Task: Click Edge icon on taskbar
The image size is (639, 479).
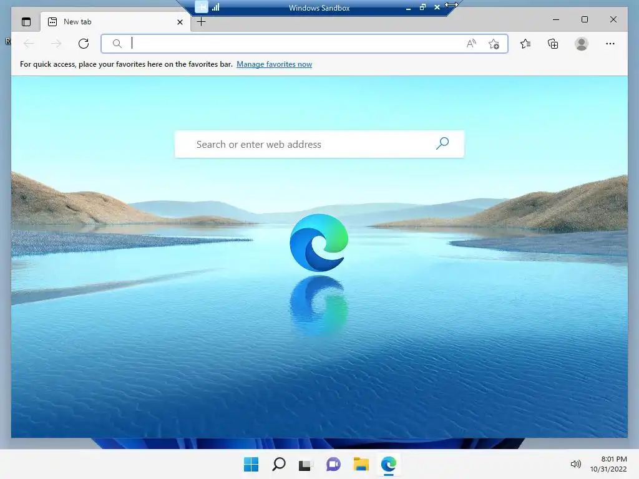Action: coord(389,464)
